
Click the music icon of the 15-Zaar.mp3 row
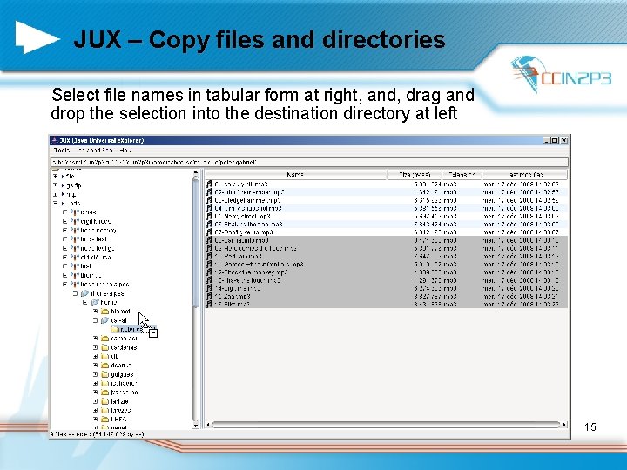click(x=209, y=296)
